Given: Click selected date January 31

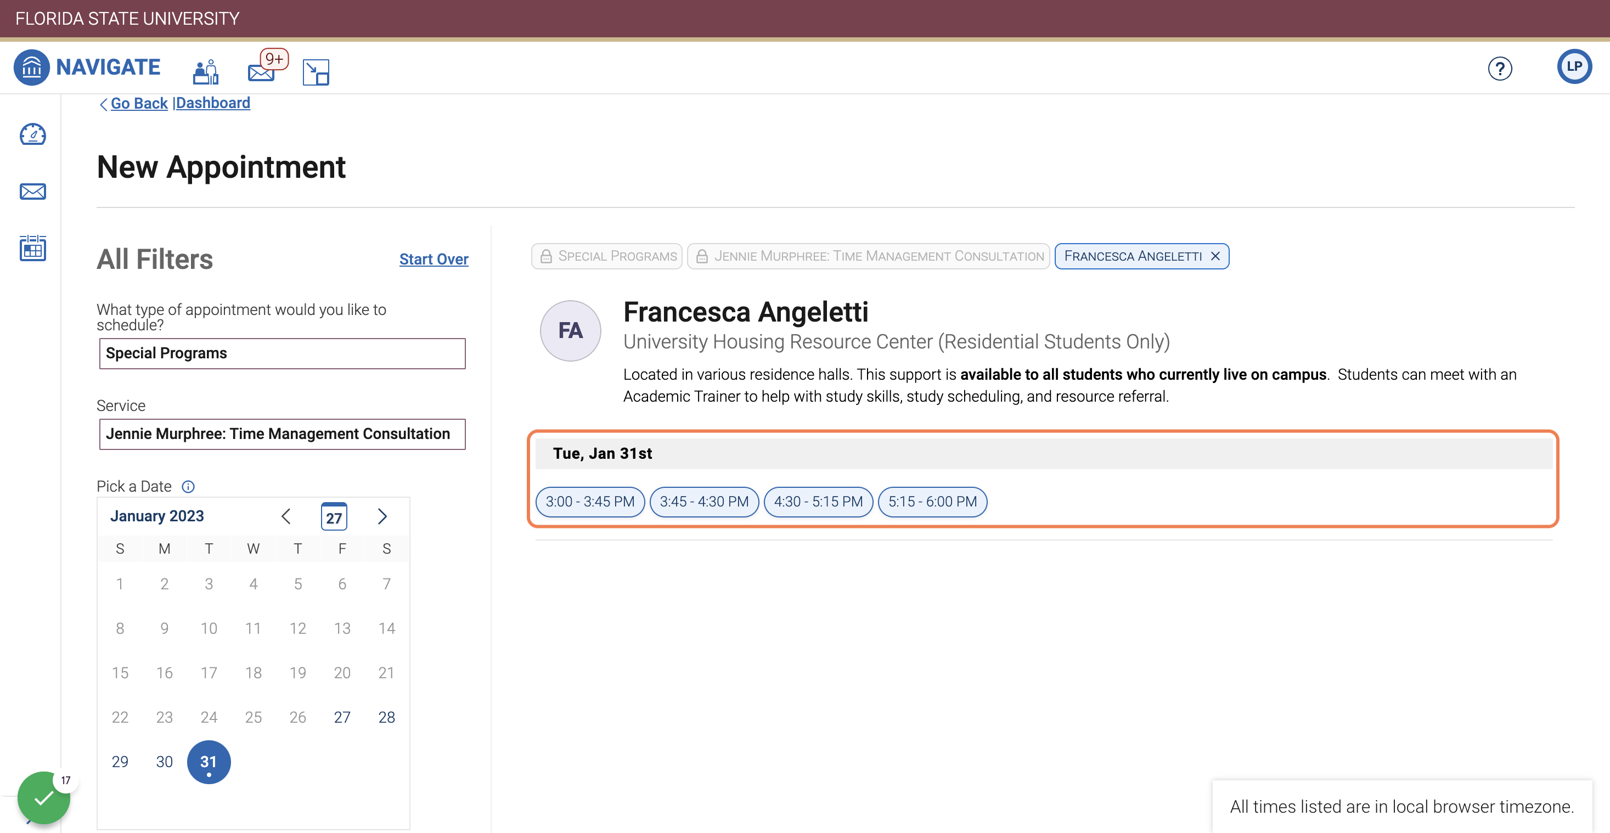Looking at the screenshot, I should click(x=209, y=762).
